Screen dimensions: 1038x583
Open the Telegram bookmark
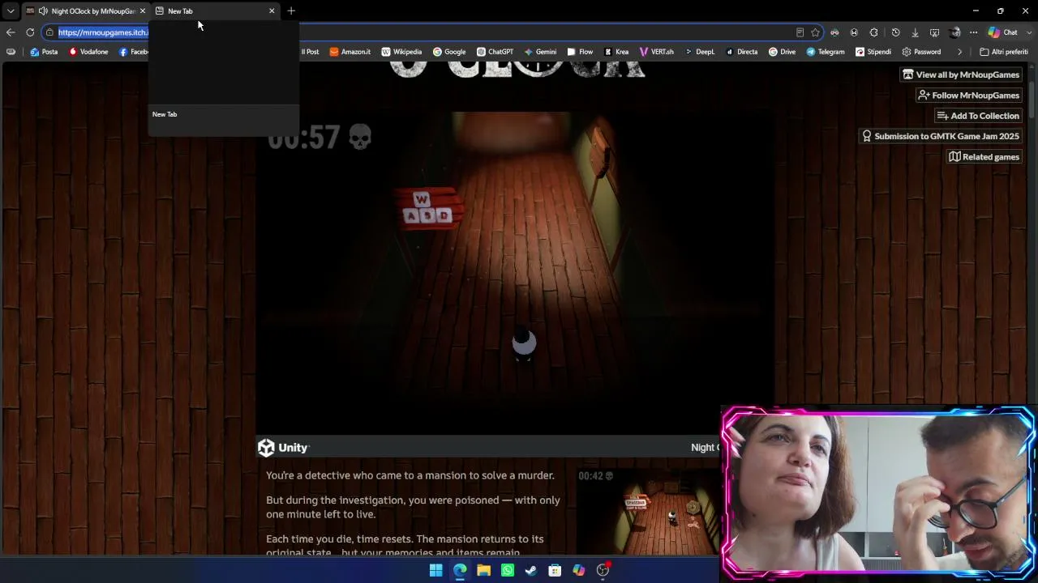click(x=826, y=52)
